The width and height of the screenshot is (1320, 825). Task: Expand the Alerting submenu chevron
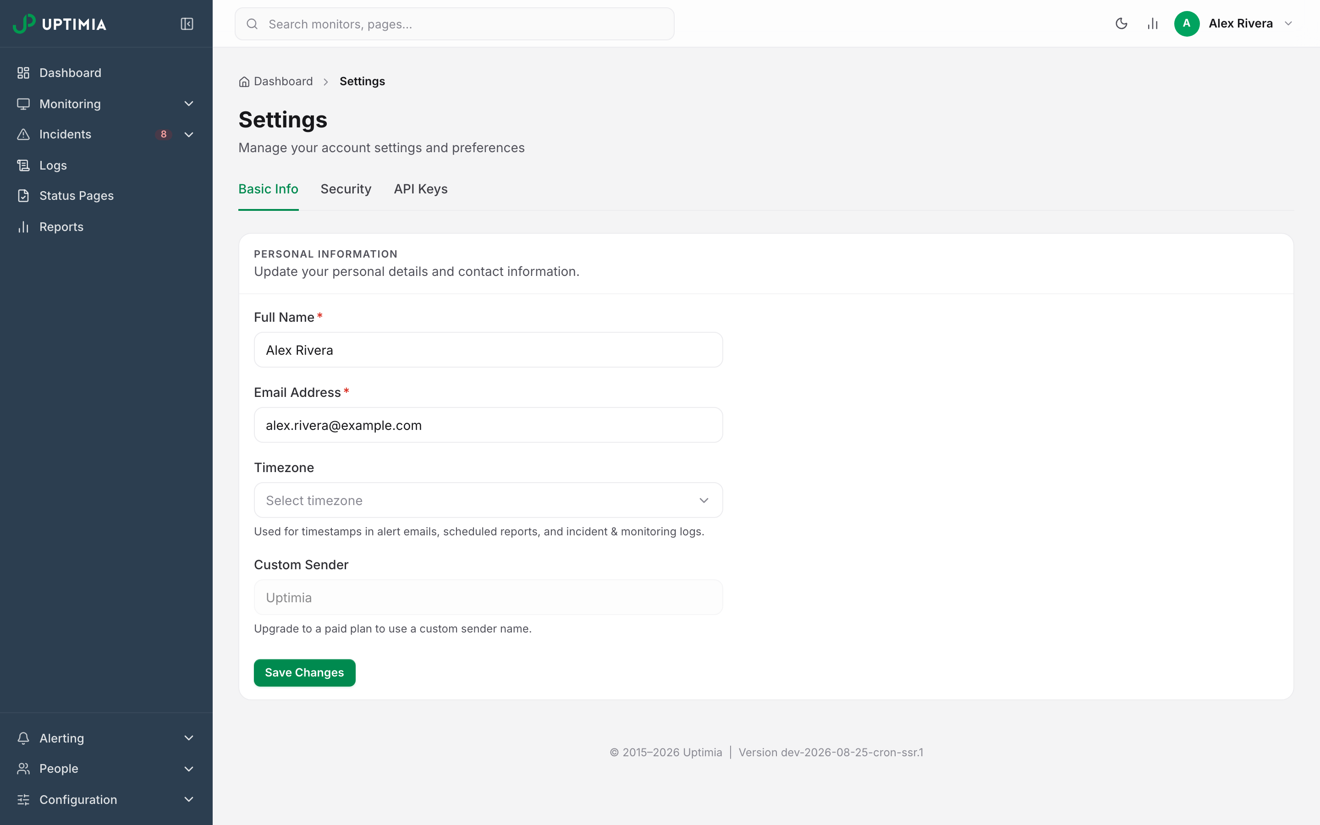click(189, 738)
